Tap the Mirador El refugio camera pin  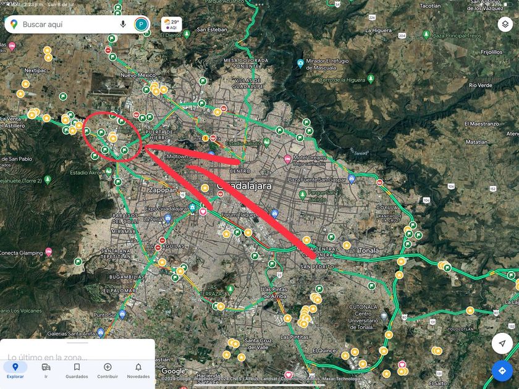(300, 63)
